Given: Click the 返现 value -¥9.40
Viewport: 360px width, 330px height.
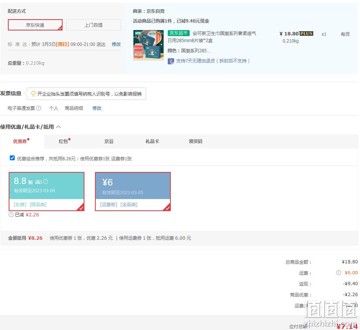Looking at the screenshot, I should pyautogui.click(x=350, y=283).
